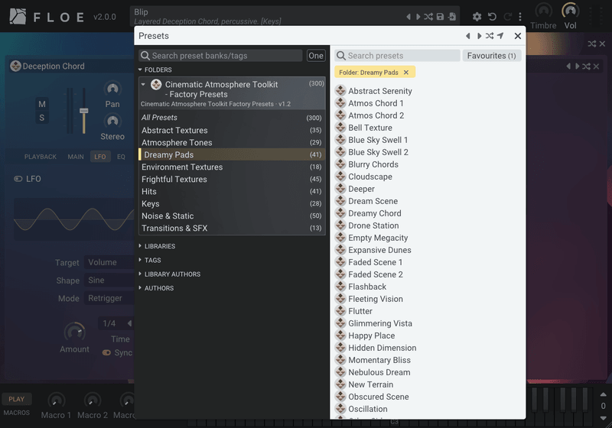Click the scroll-to-current-preset arrow icon

pyautogui.click(x=500, y=36)
